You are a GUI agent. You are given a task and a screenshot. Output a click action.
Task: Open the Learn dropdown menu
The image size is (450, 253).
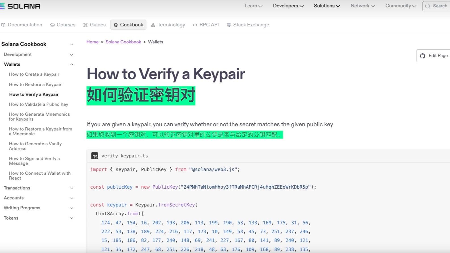[253, 6]
